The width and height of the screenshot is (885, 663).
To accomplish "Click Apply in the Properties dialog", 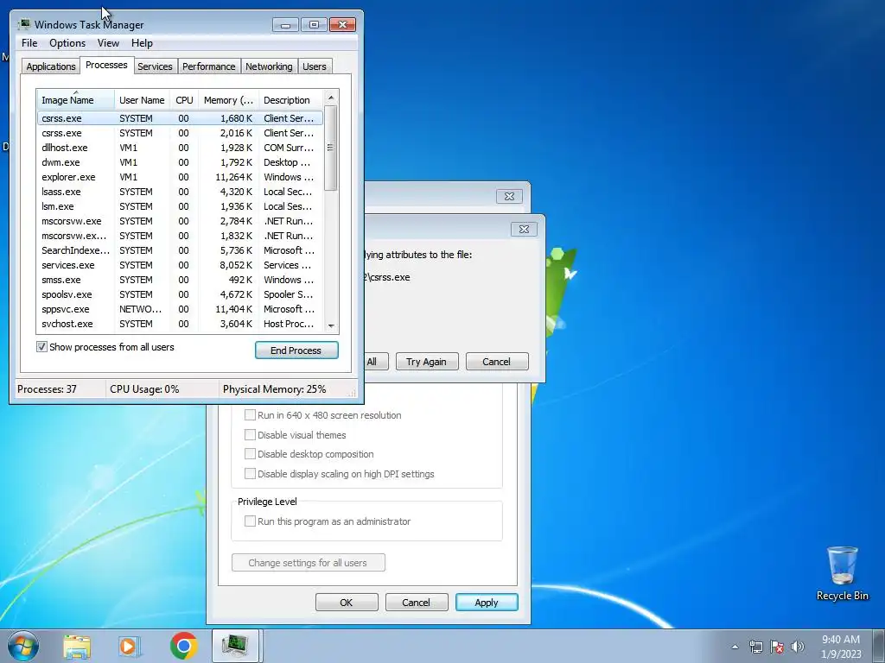I will 487,602.
